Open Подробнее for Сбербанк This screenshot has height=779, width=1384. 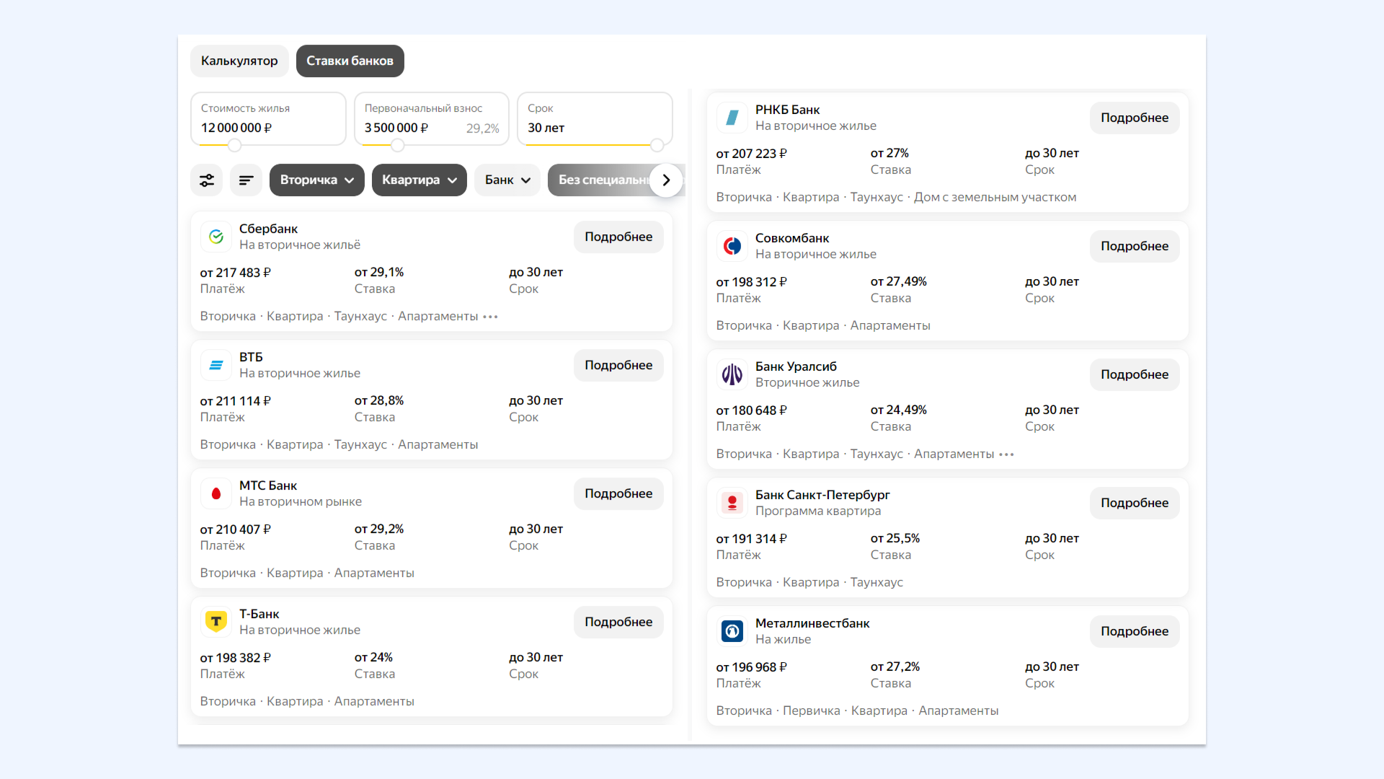618,237
